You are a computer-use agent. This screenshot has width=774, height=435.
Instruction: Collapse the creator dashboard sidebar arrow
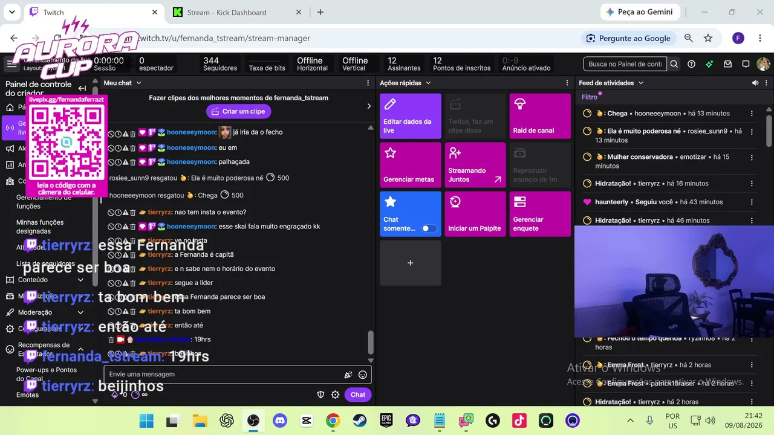click(x=82, y=88)
